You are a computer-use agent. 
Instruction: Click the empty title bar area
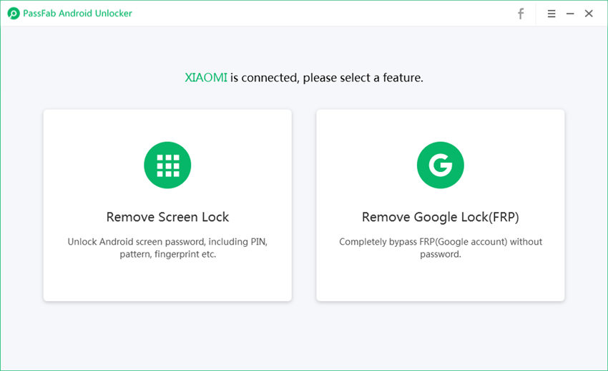tap(322, 14)
